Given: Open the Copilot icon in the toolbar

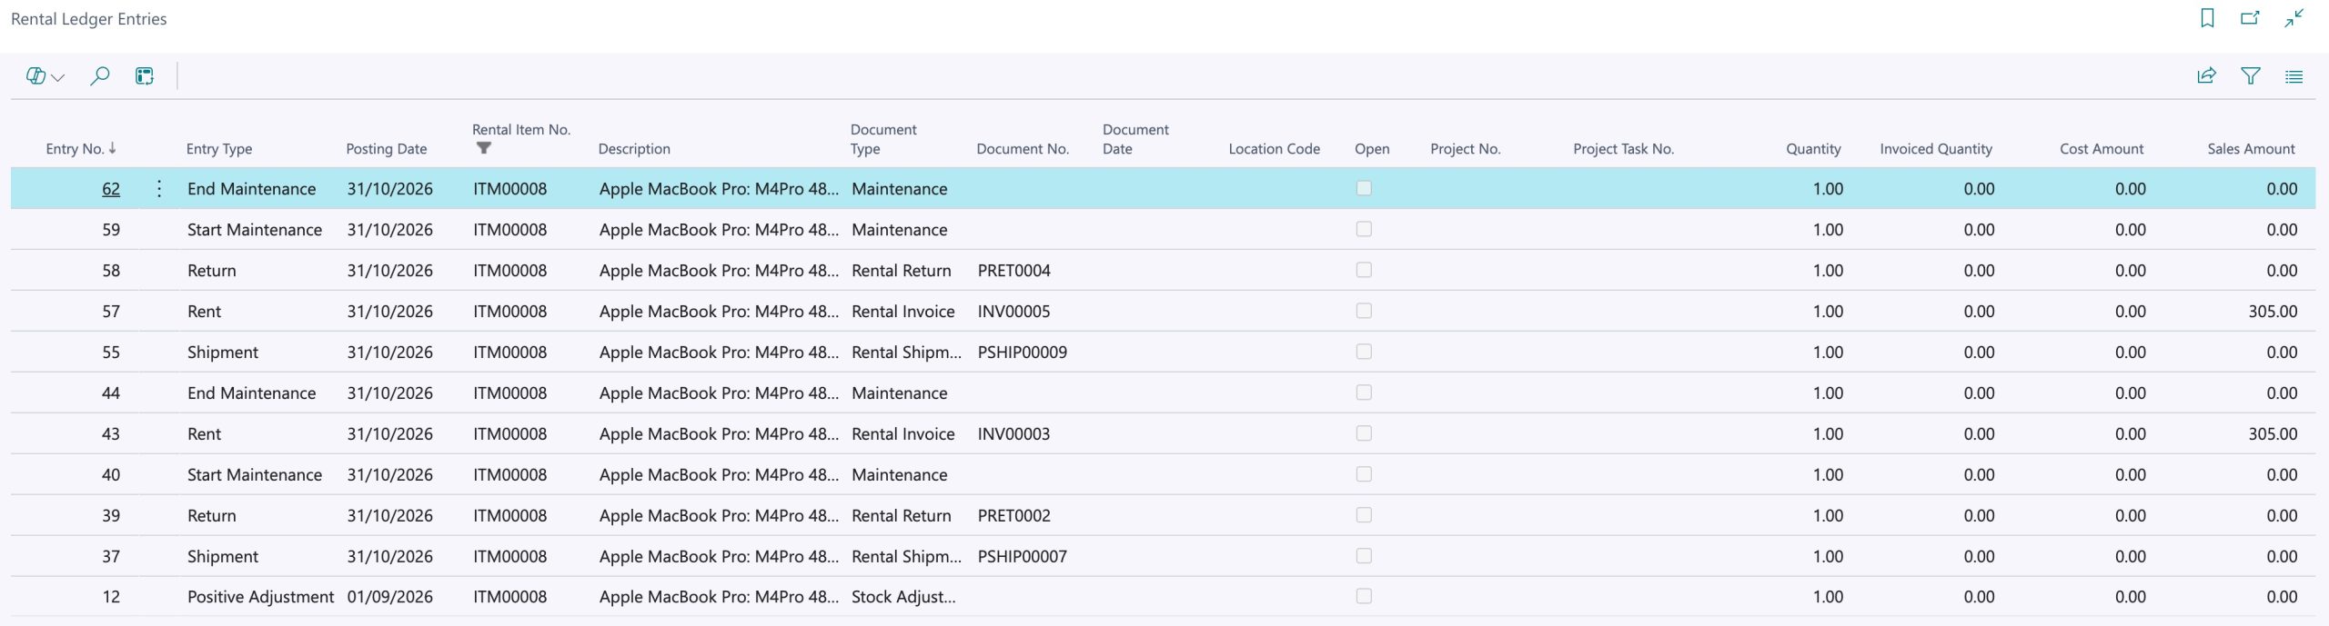Looking at the screenshot, I should [35, 76].
